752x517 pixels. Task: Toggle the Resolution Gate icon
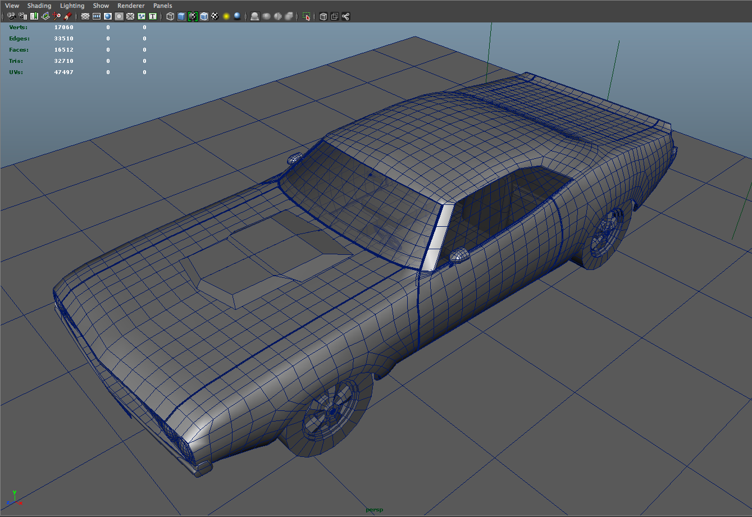(108, 16)
